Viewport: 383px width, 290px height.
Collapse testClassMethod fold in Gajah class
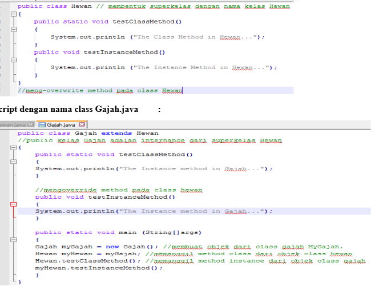14,162
